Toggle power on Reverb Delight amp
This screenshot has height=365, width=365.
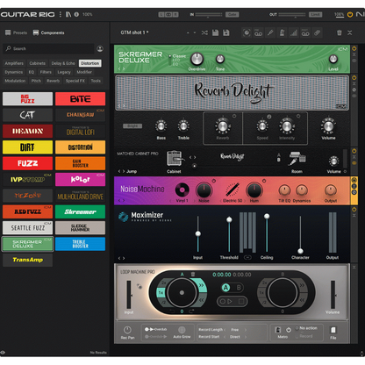(x=354, y=78)
